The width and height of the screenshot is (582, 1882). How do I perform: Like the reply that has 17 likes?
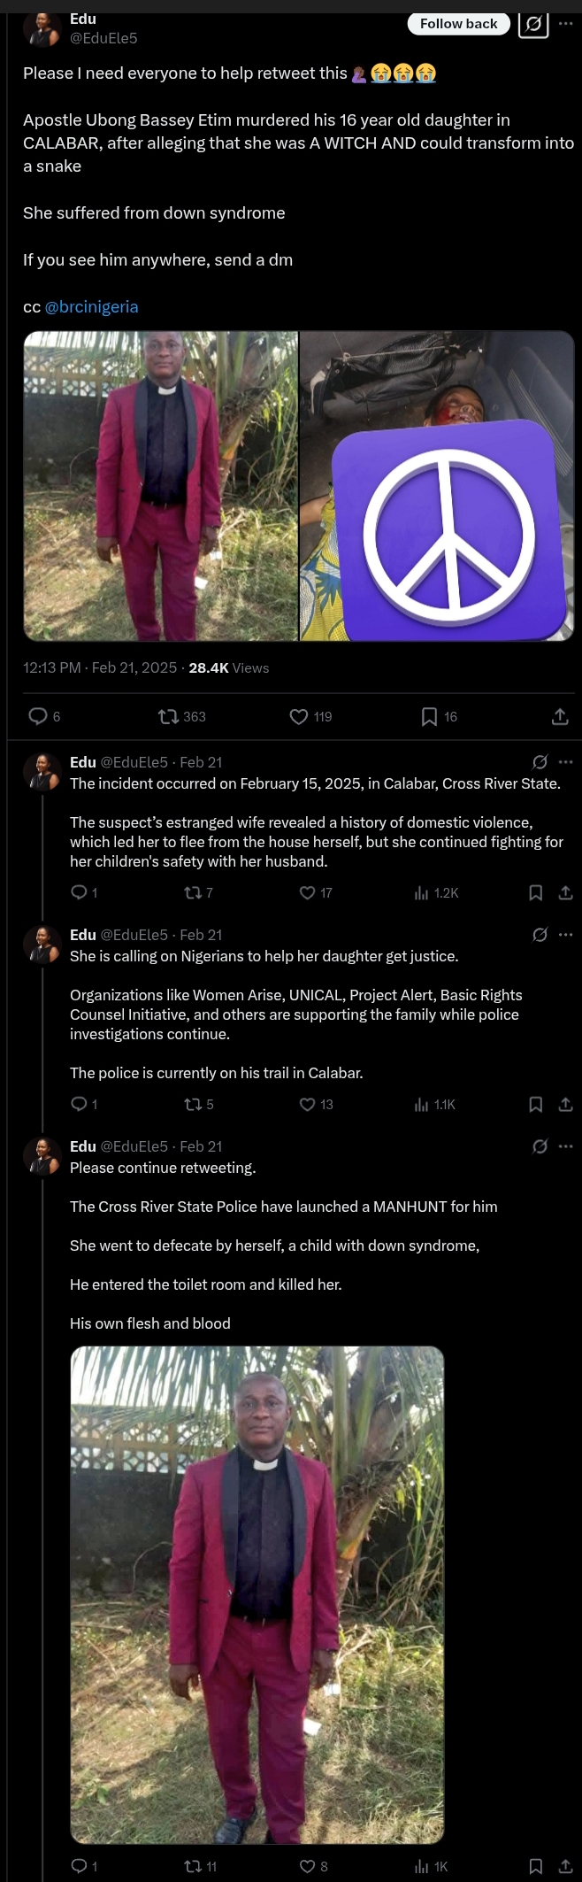pyautogui.click(x=307, y=892)
